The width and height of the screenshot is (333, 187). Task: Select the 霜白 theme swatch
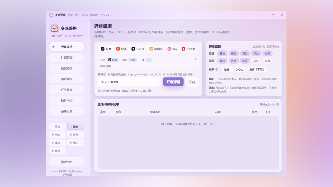coord(57,126)
